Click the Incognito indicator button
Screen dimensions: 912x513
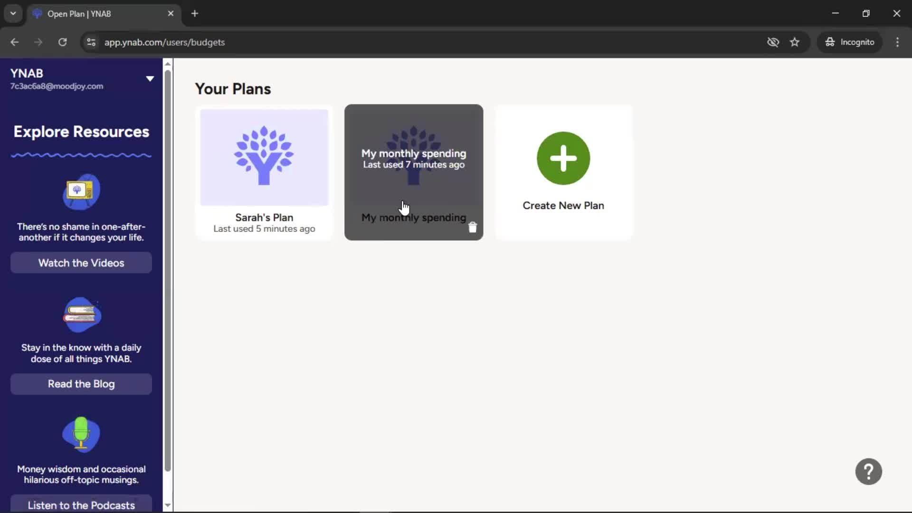click(x=850, y=42)
